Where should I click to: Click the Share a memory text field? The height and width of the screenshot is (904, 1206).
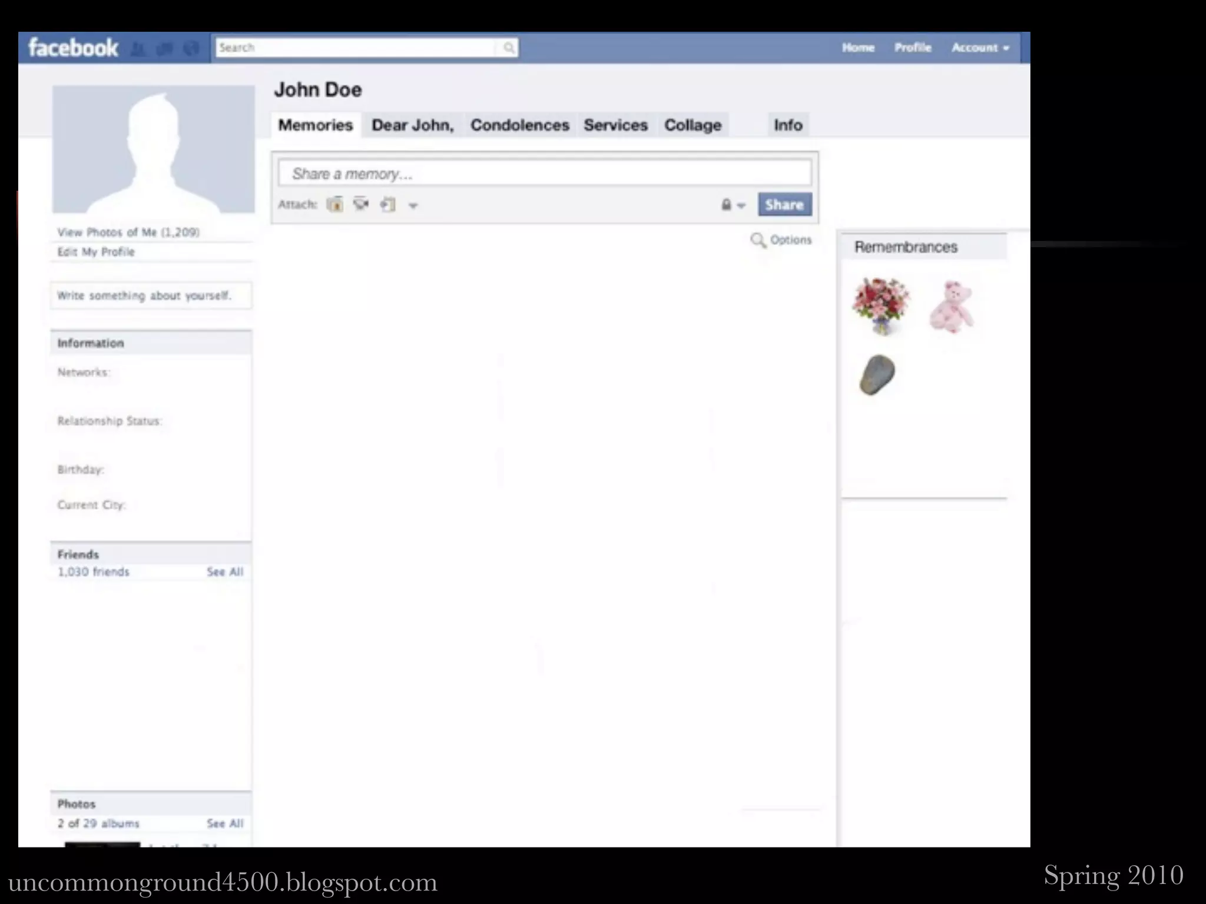[x=544, y=174]
